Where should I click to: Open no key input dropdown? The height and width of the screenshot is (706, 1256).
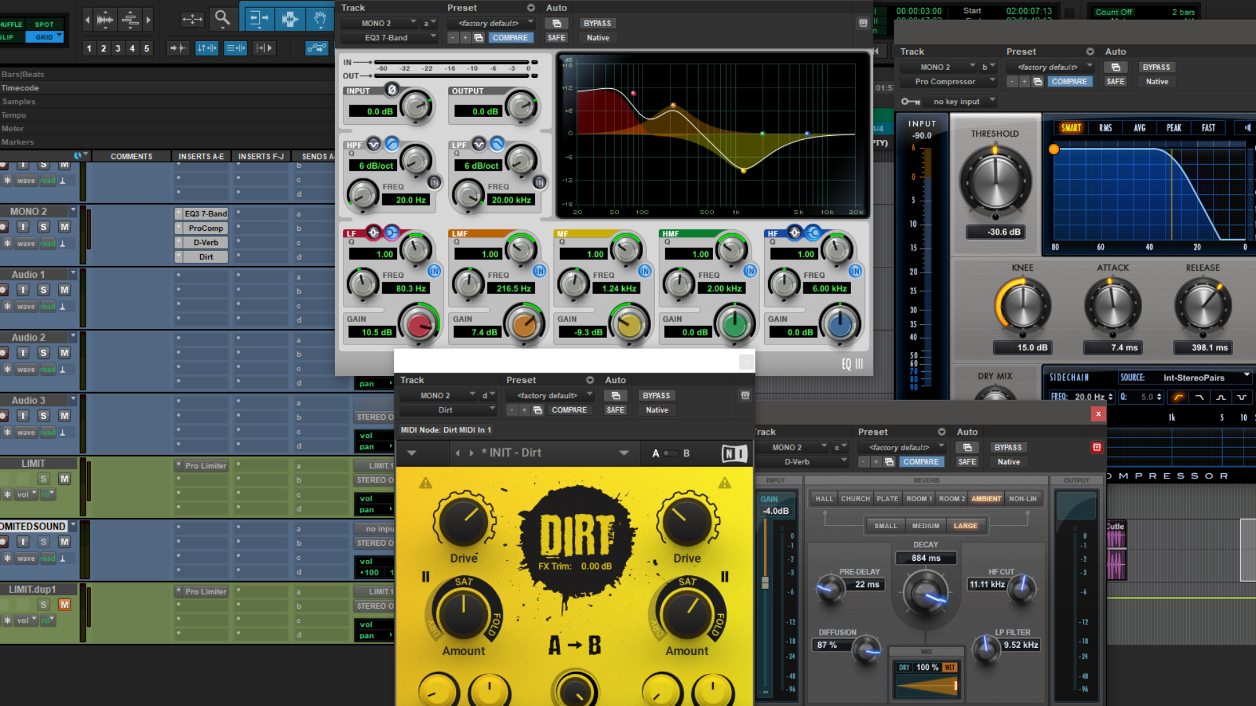tap(960, 101)
